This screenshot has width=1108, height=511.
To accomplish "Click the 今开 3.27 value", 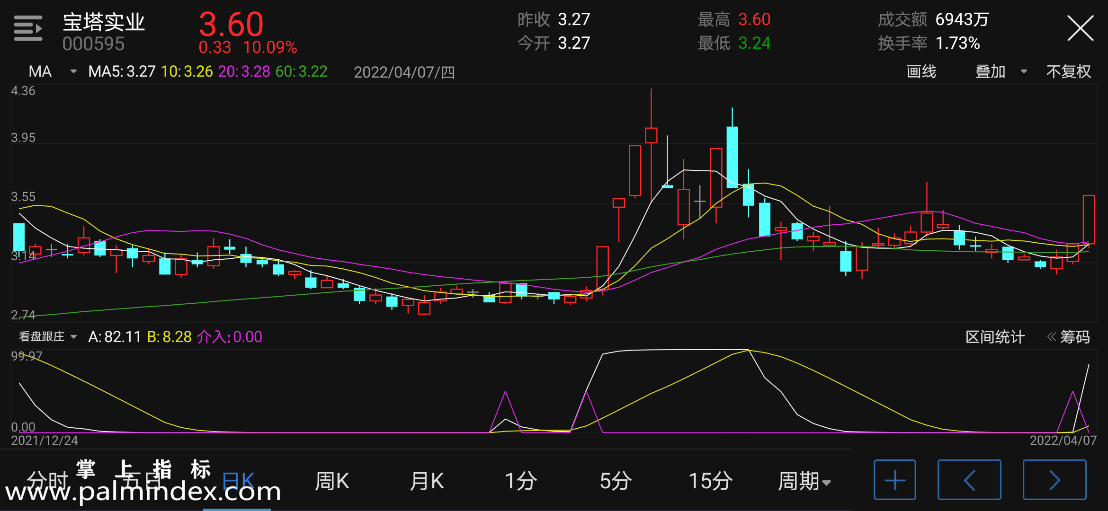I will pyautogui.click(x=574, y=43).
